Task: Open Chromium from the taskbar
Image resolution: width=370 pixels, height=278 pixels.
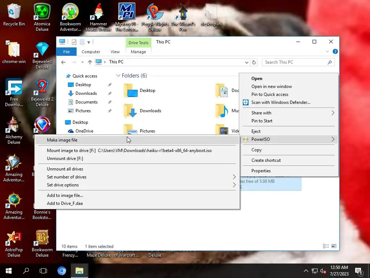Action: point(62,271)
